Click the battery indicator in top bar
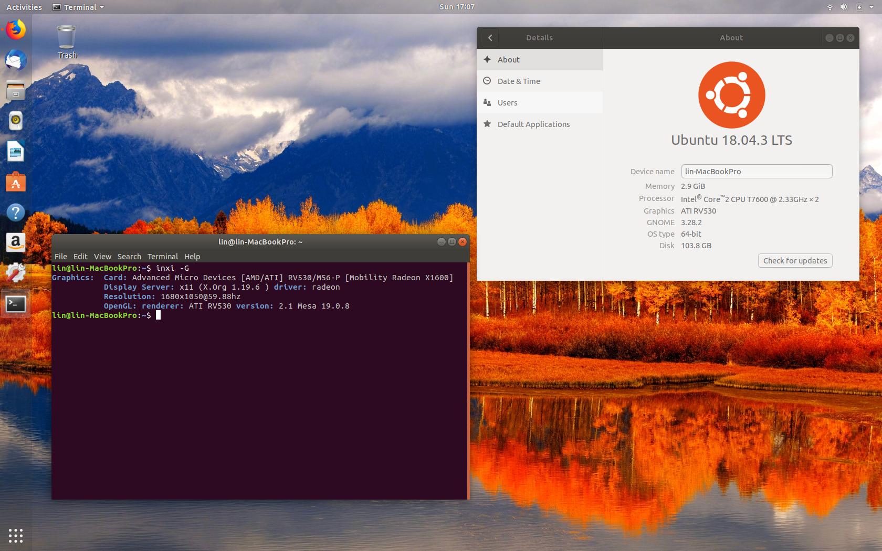Screen dimensions: 882x551 coord(859,7)
